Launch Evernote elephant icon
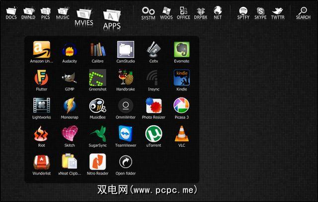The height and width of the screenshot is (202, 318). [182, 52]
